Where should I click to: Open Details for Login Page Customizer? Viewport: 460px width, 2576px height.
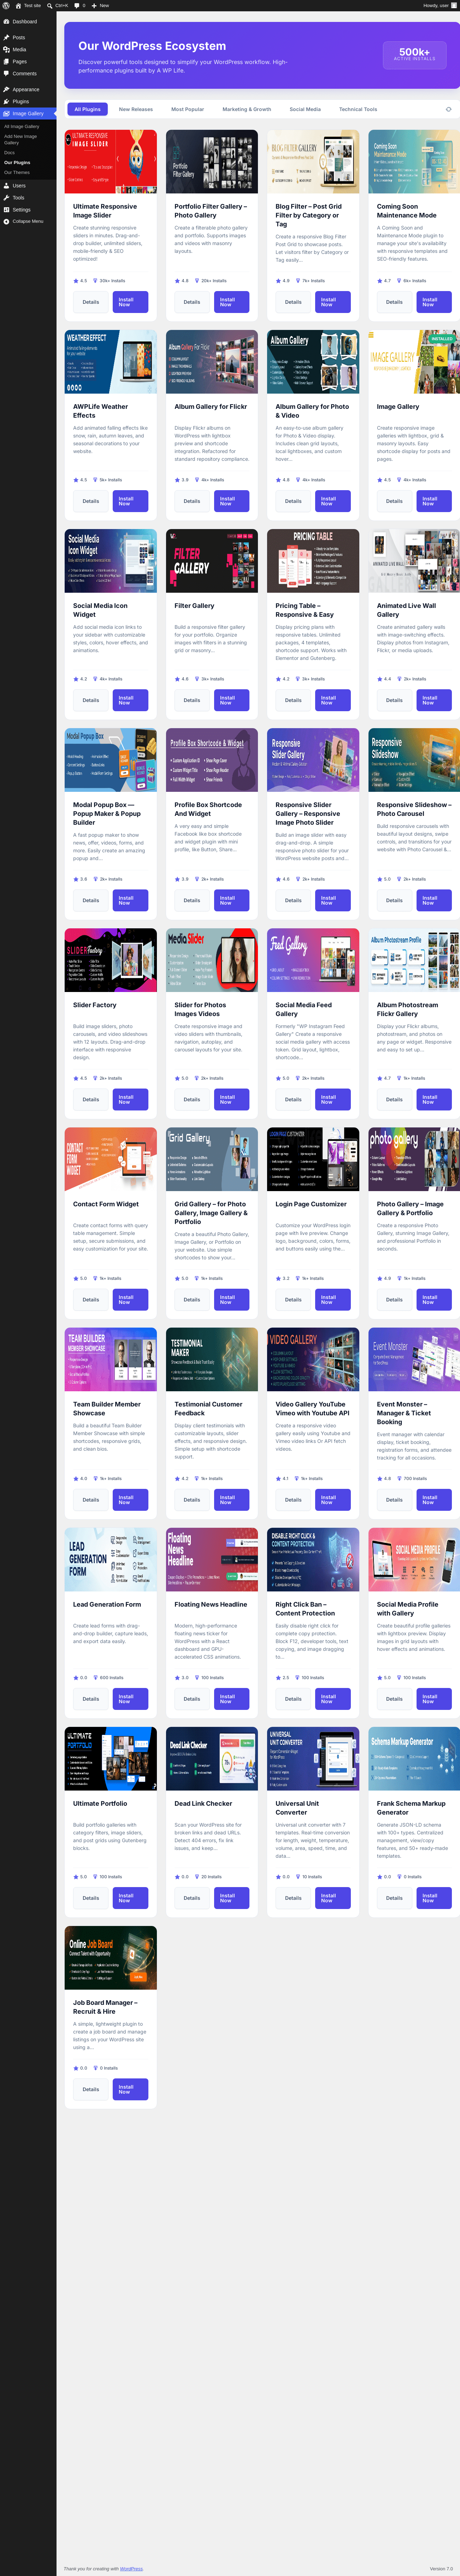tap(293, 1299)
